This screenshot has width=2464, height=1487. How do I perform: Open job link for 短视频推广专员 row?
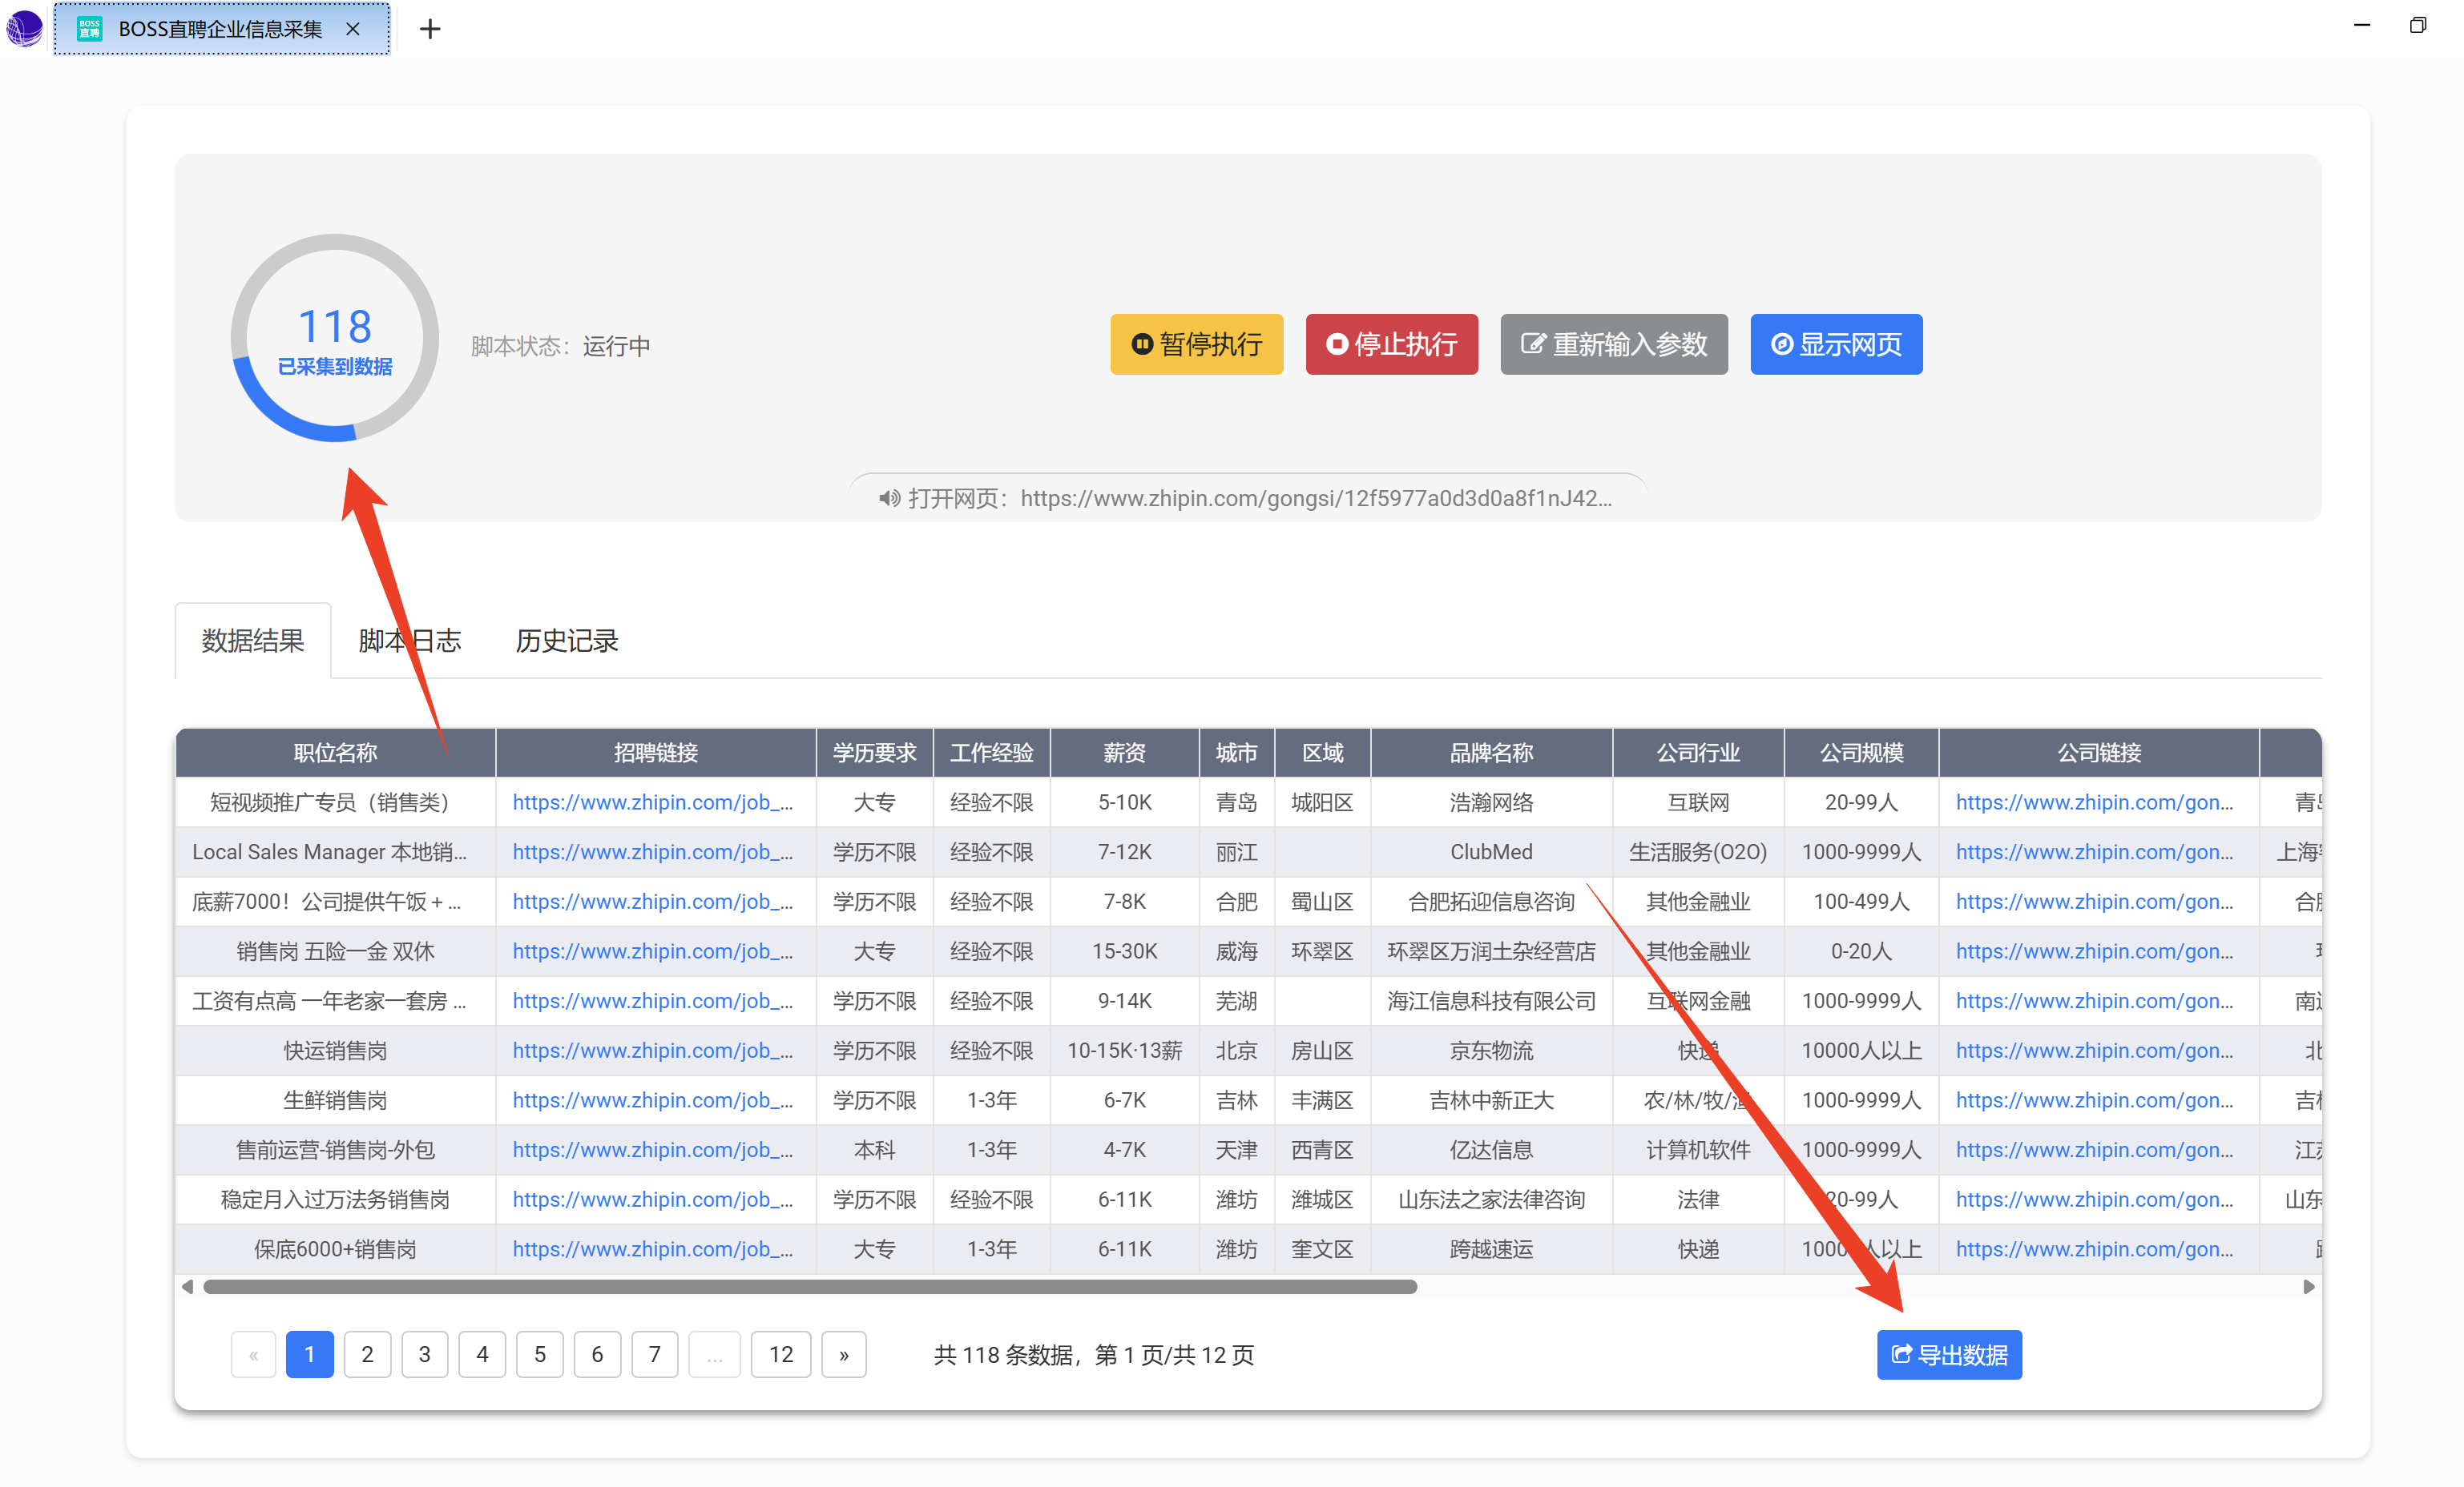point(653,802)
